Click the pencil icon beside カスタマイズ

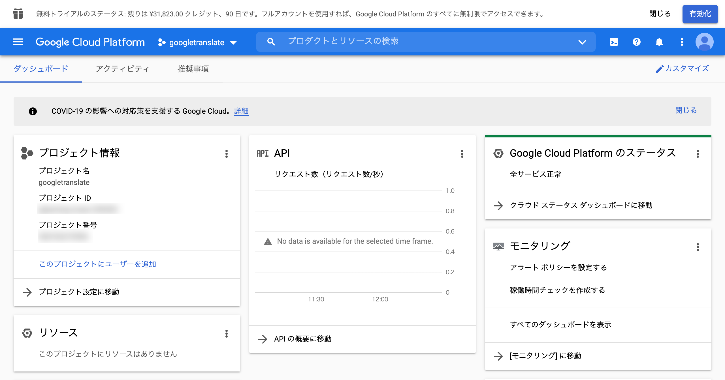coord(659,69)
